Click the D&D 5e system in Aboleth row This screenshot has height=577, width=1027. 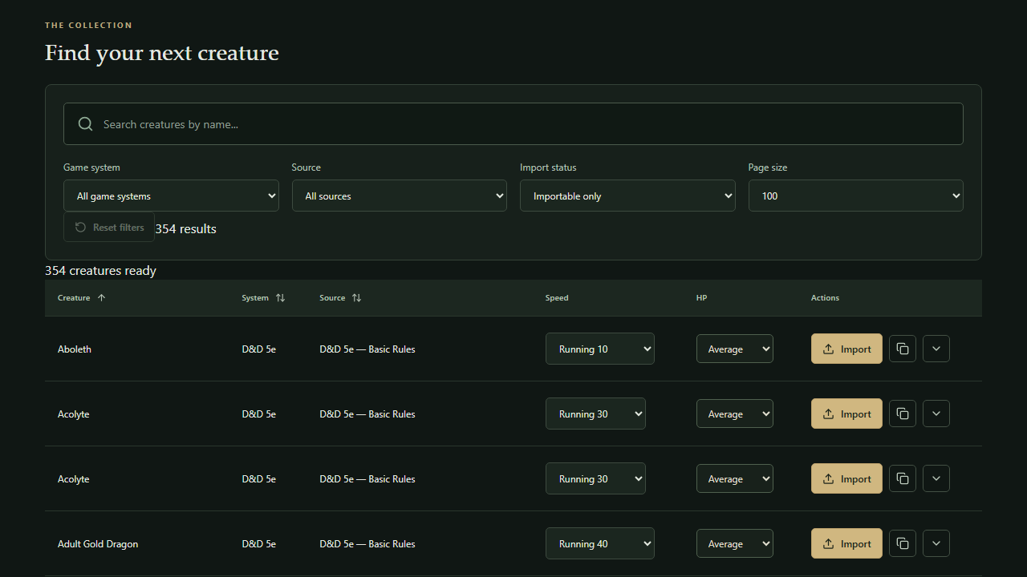[x=259, y=349]
